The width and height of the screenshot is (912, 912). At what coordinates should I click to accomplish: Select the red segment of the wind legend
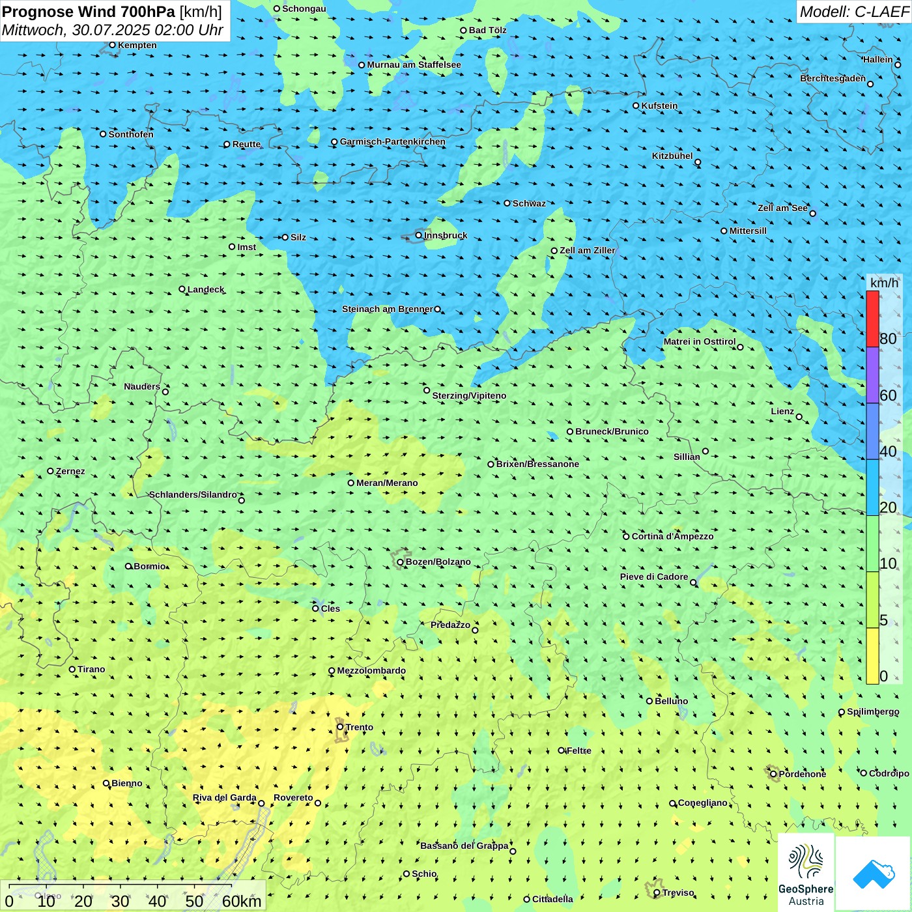tap(872, 319)
